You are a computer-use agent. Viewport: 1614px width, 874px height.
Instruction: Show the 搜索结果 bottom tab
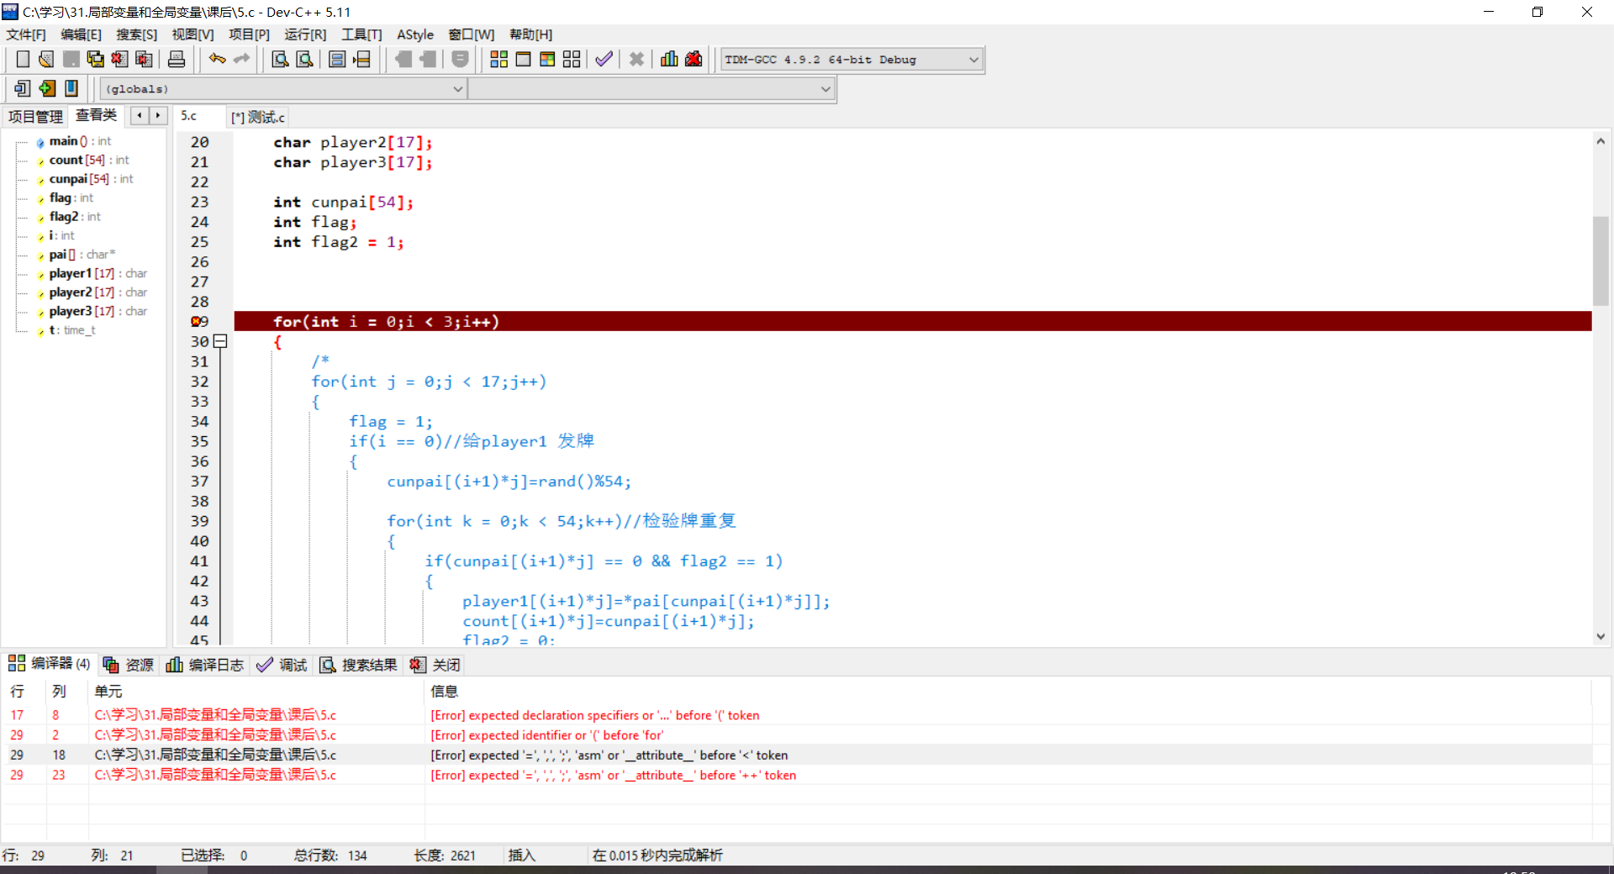358,665
